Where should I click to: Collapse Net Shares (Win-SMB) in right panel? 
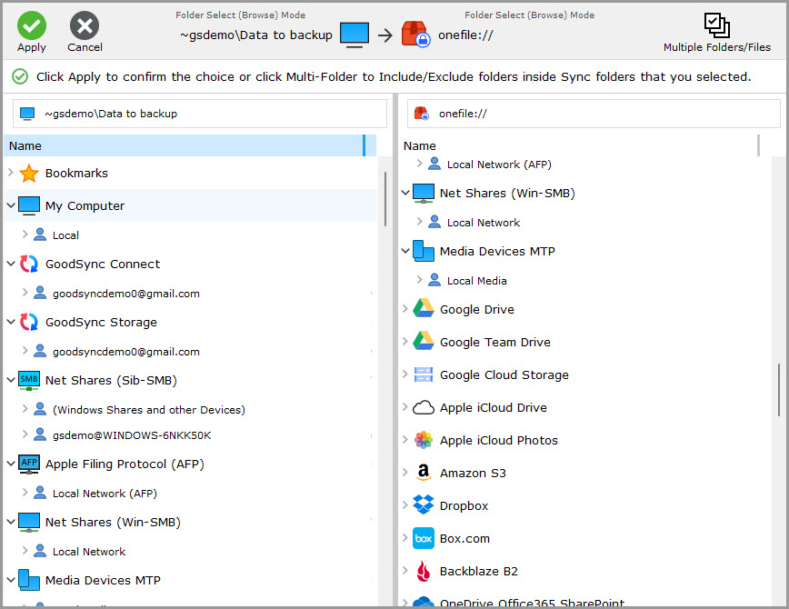(404, 193)
